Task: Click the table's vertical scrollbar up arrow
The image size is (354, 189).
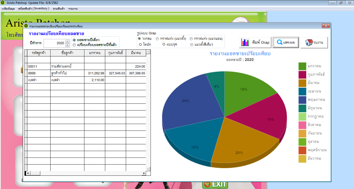Action: pos(148,52)
